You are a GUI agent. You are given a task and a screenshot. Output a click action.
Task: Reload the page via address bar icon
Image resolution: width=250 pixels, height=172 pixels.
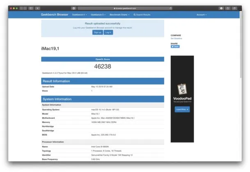[170, 8]
